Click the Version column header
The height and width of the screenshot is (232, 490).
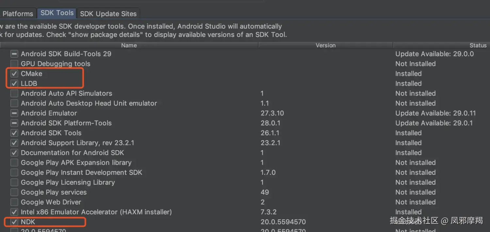coord(325,45)
